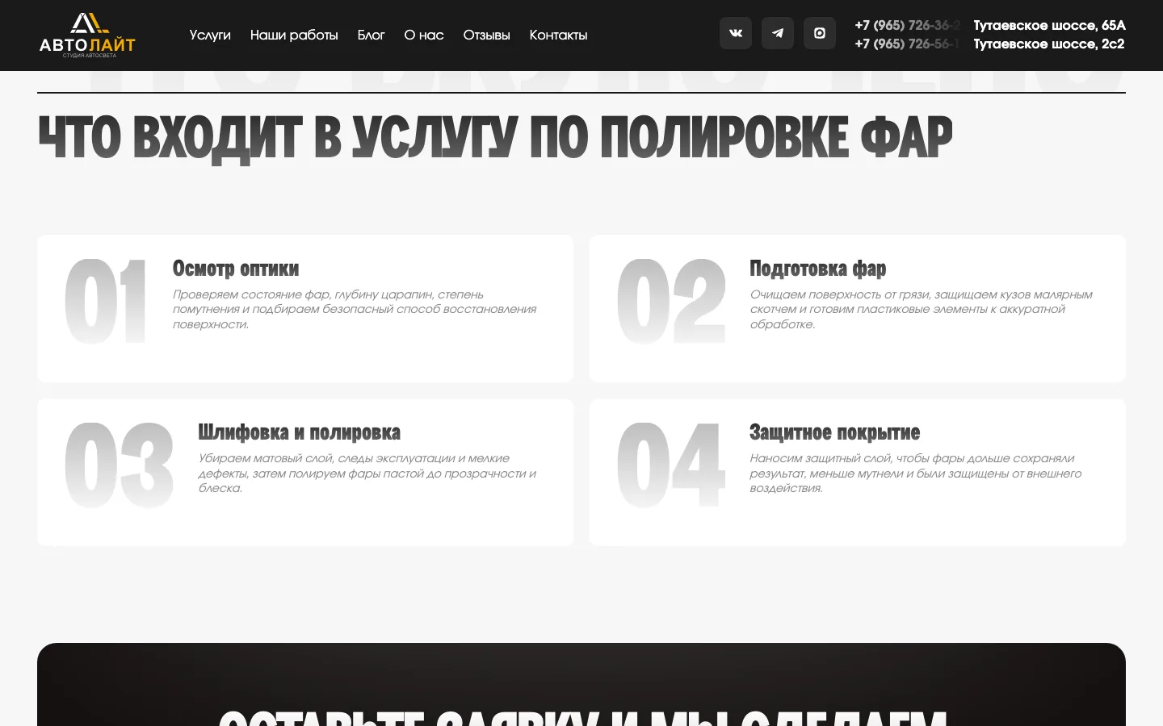Click the large 01 step number

pyautogui.click(x=106, y=302)
